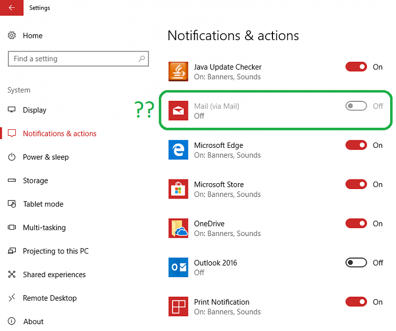The width and height of the screenshot is (396, 331).
Task: Click the back arrow button in Settings
Action: (12, 7)
